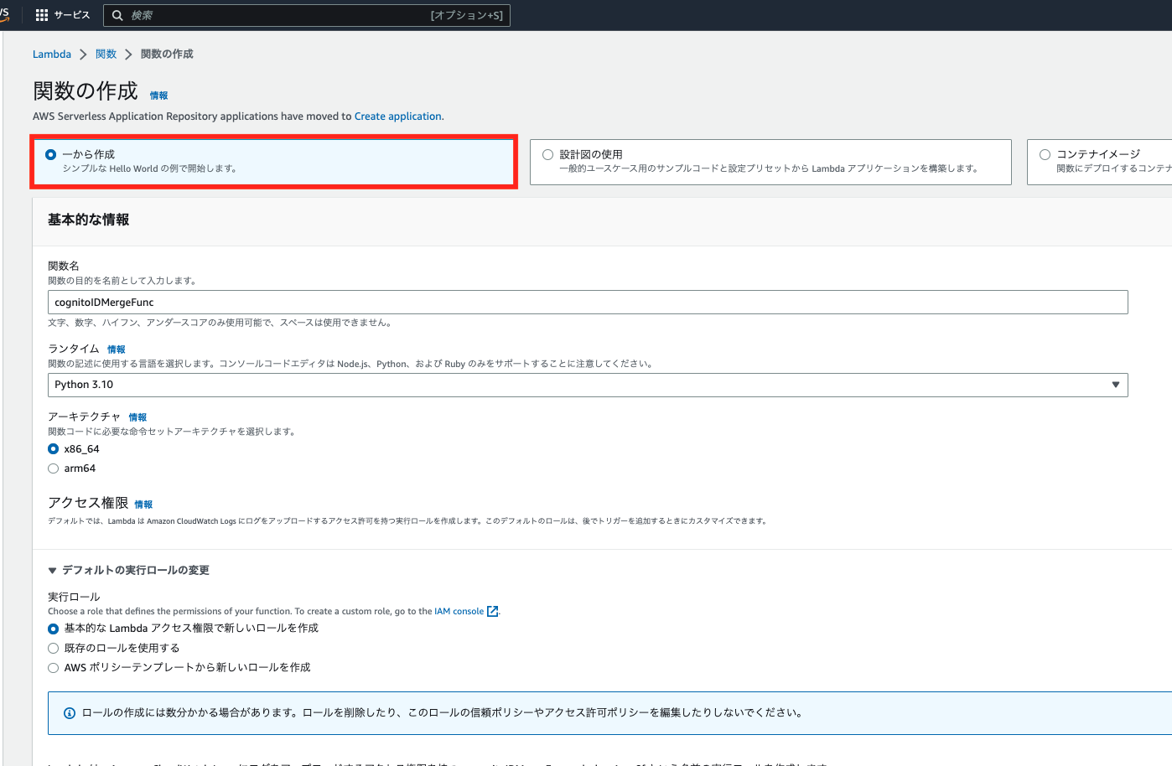Choose arm64 architecture
This screenshot has width=1172, height=766.
click(x=54, y=468)
